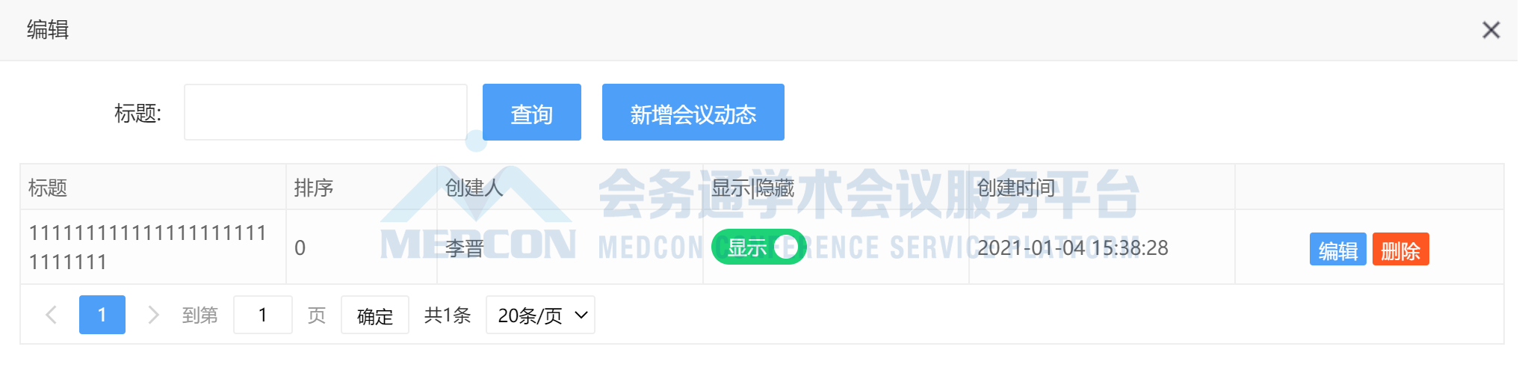Focus the 标题 search input field
Screen dimensions: 1519x388
click(x=326, y=112)
